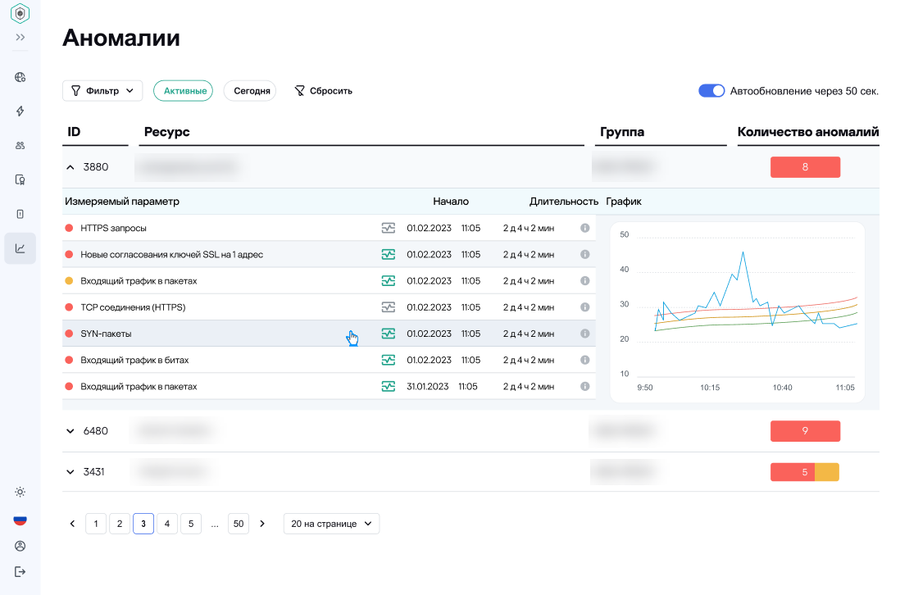Open info icon for HTTPS запросы row

point(585,228)
